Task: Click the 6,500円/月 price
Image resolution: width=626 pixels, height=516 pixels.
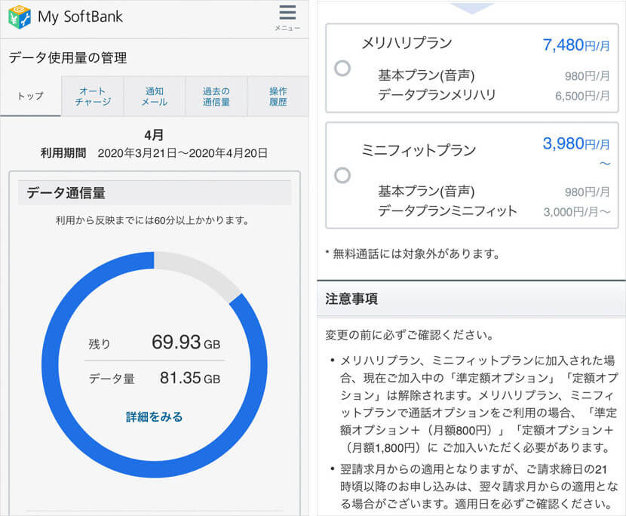Action: 582,96
